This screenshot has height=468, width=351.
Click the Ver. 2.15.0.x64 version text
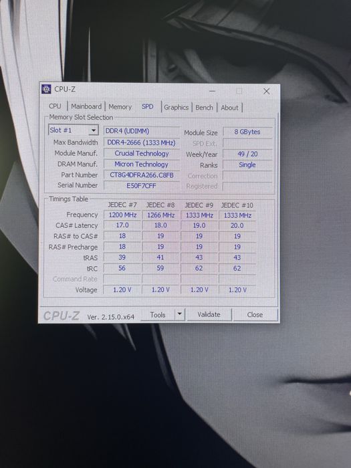[111, 317]
